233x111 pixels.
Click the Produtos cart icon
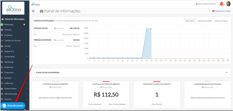point(2,35)
